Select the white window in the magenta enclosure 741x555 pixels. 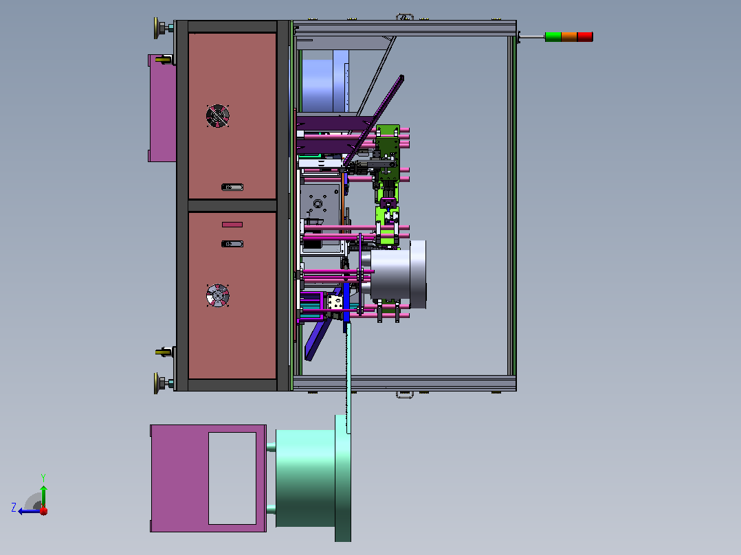pyautogui.click(x=232, y=478)
